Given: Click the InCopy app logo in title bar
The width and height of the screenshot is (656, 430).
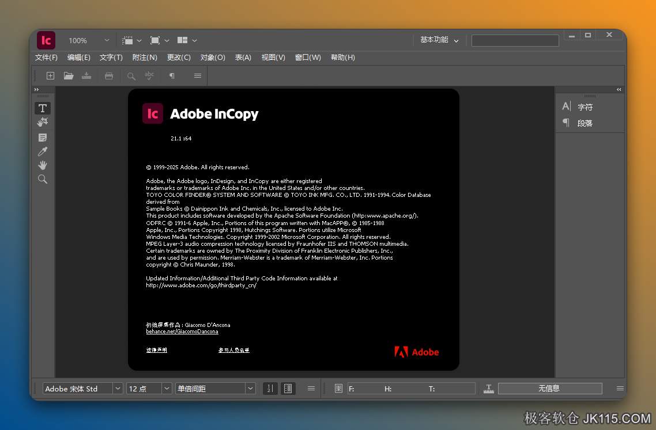Looking at the screenshot, I should [x=46, y=40].
